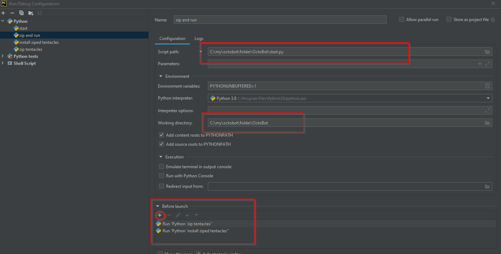The image size is (501, 254).
Task: Uncheck Add content roots to PYTHONPATH
Action: click(x=161, y=135)
